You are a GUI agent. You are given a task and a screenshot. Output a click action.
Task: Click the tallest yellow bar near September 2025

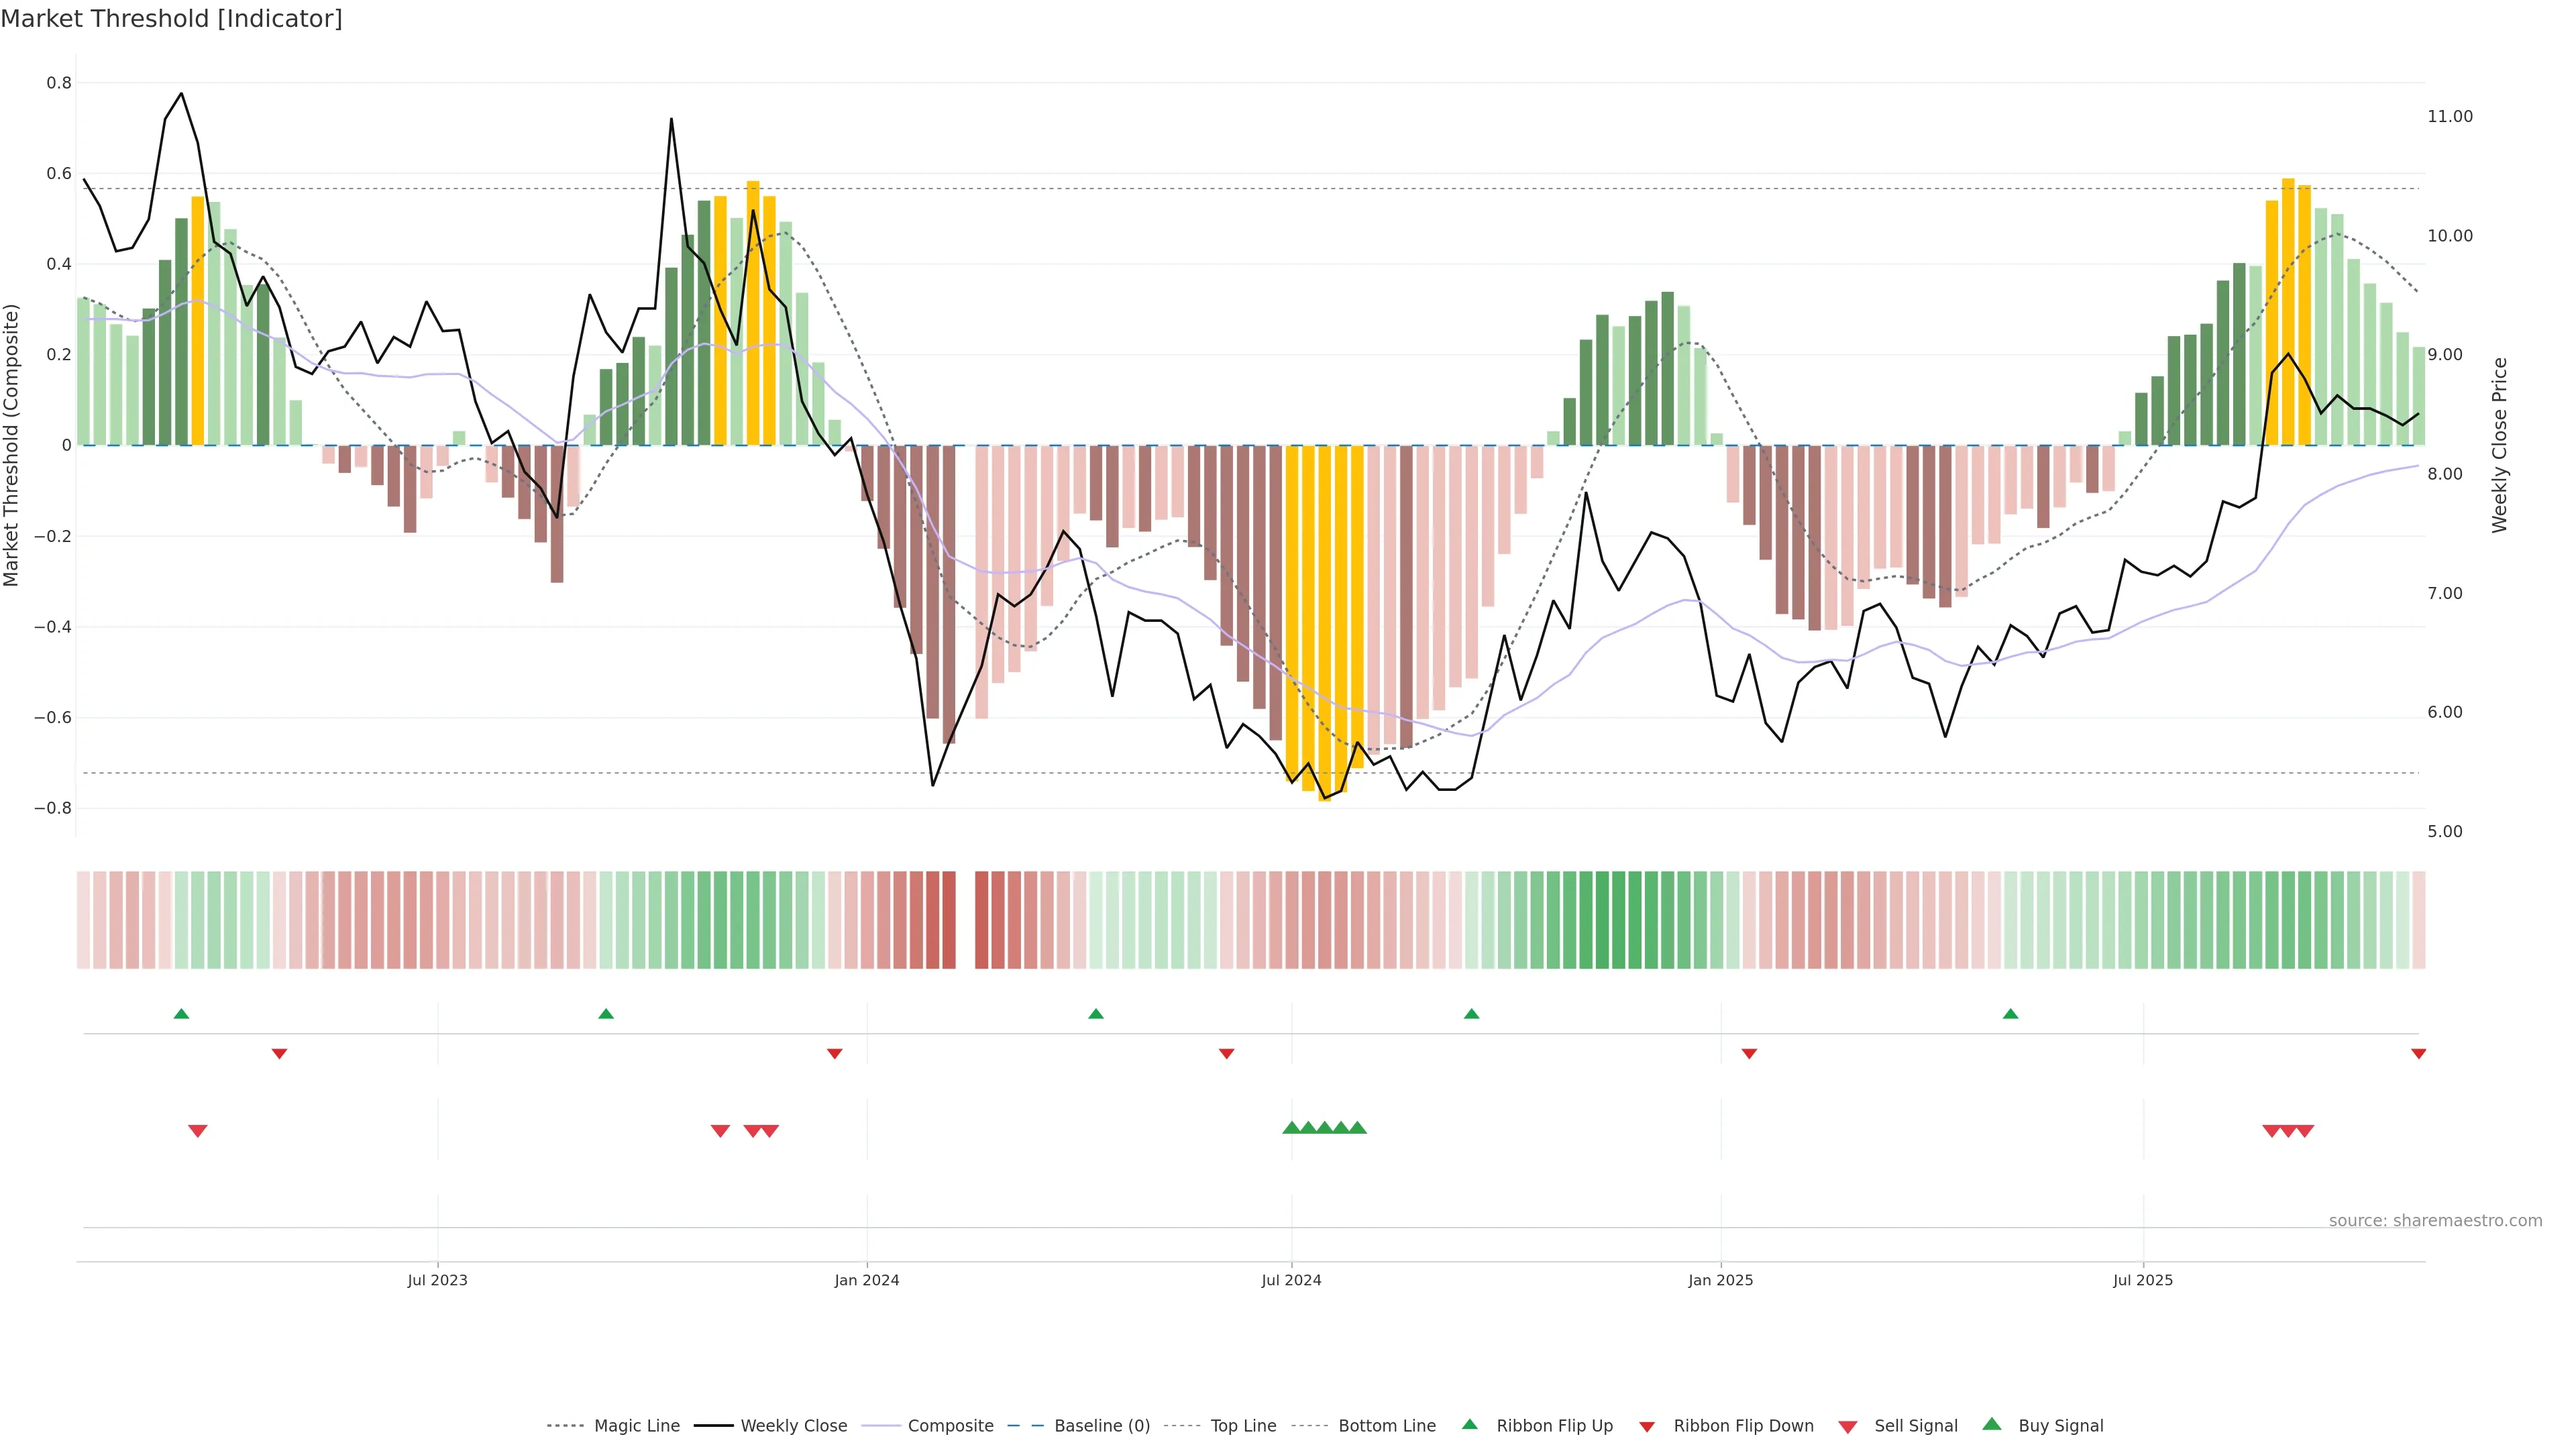tap(2288, 310)
